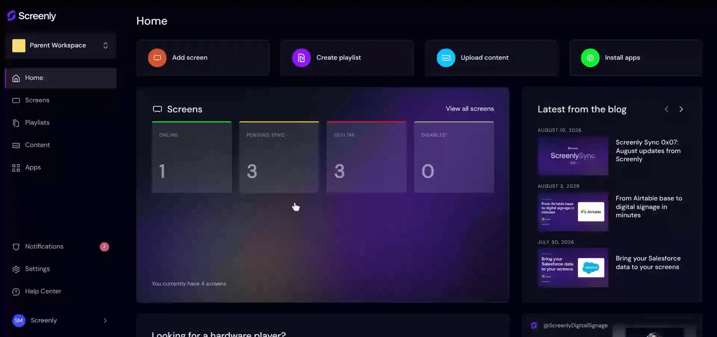
Task: Open Notifications in the sidebar
Action: (61, 246)
